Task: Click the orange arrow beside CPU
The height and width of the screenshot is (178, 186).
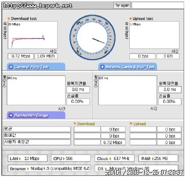Action: coord(64,159)
